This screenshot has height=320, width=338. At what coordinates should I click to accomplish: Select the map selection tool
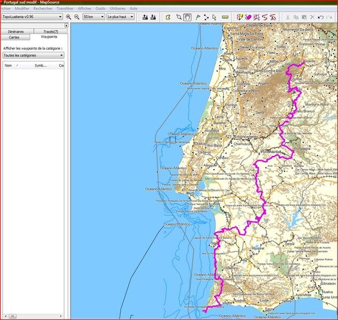[168, 17]
